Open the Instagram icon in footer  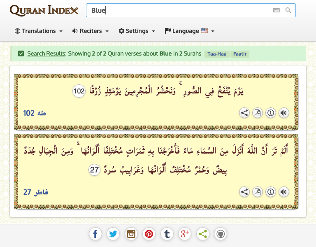point(131,234)
